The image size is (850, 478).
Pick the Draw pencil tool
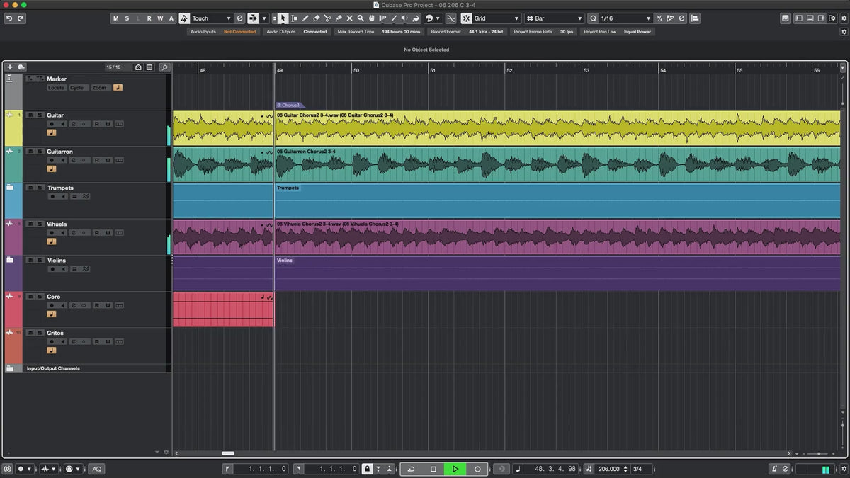point(305,18)
